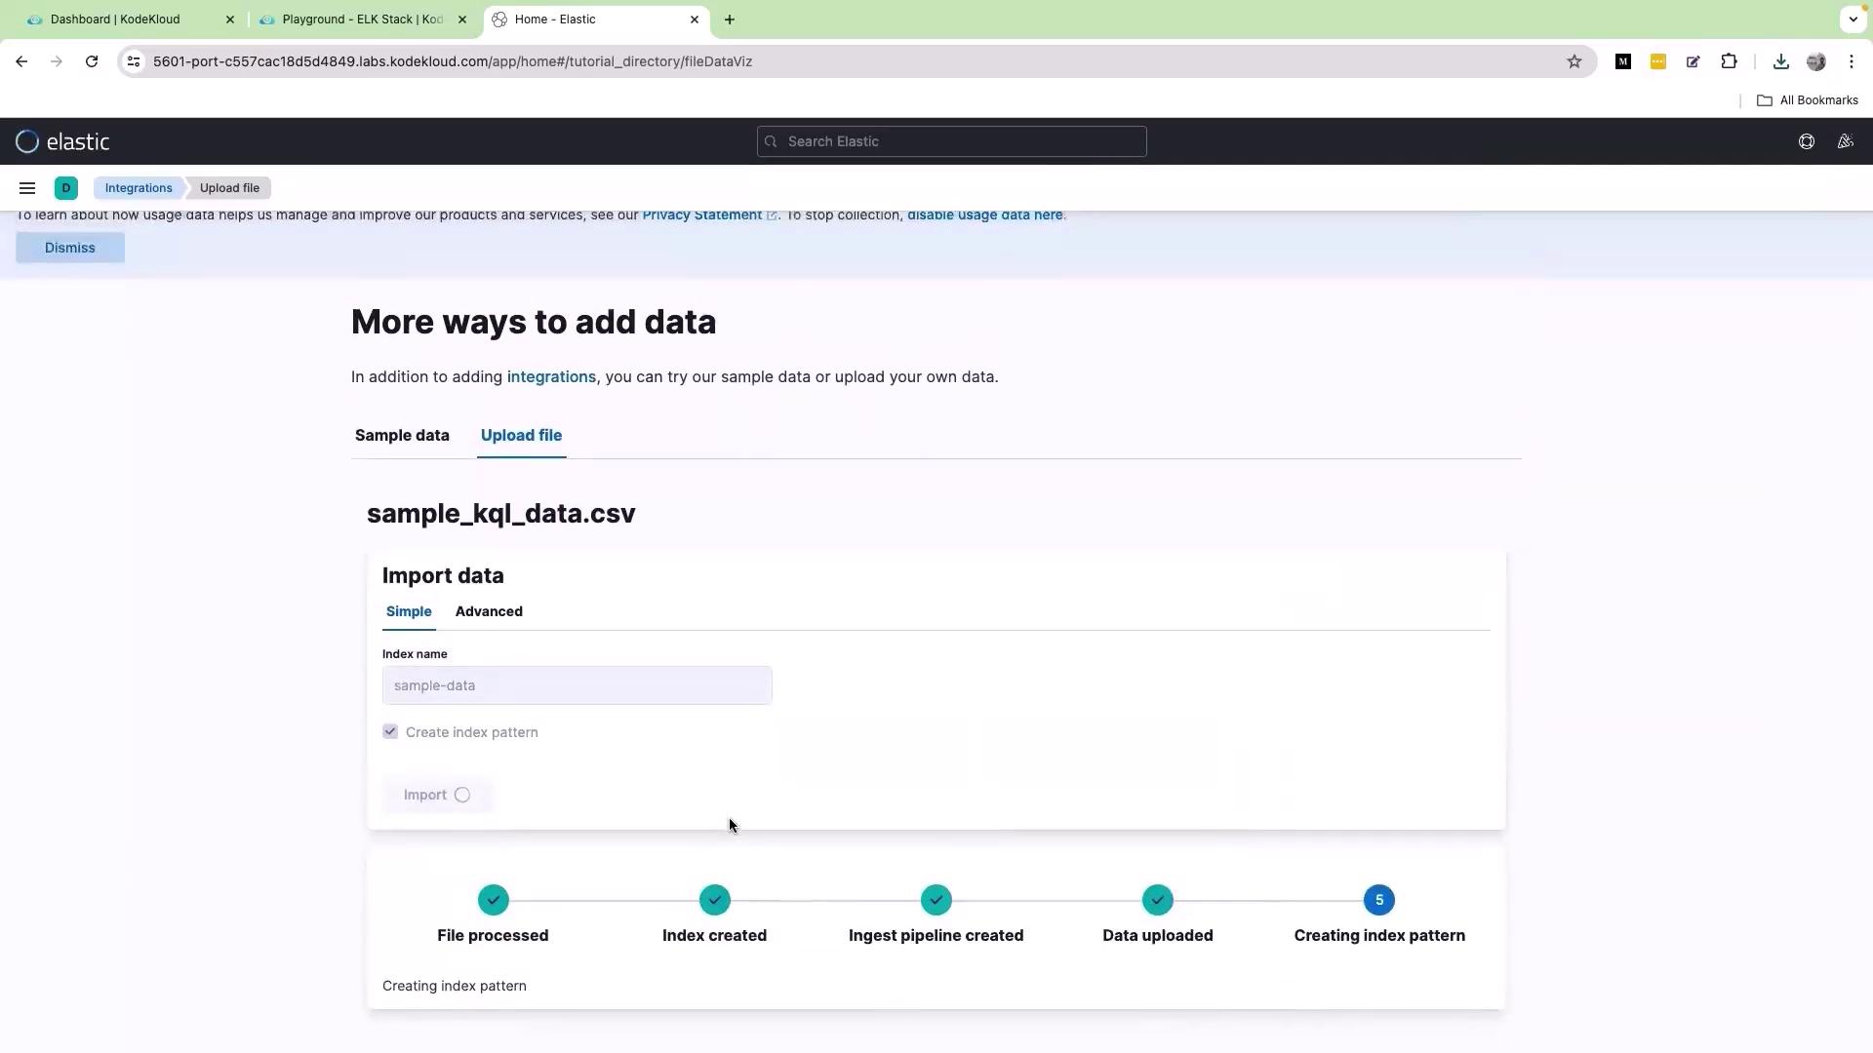Bookmark this page with star icon
Image resolution: width=1873 pixels, height=1053 pixels.
point(1574,61)
